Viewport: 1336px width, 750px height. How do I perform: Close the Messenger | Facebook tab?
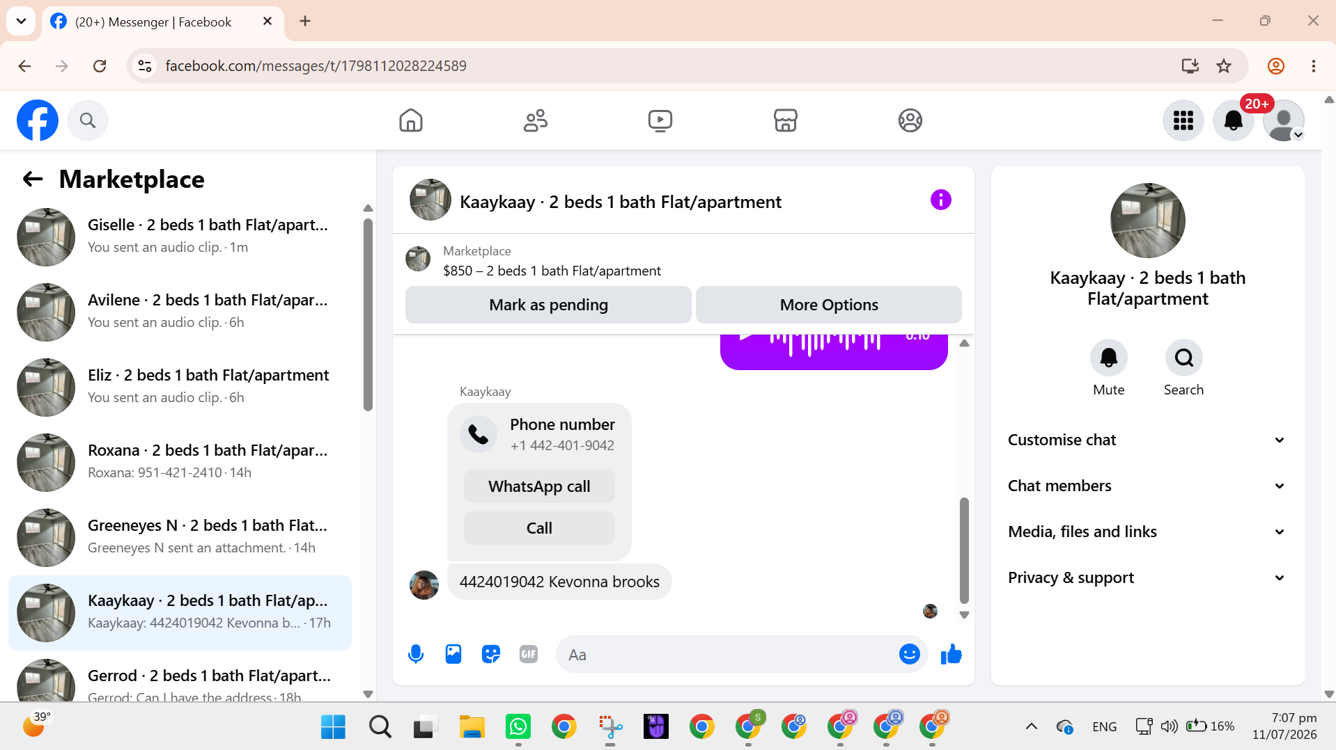tap(267, 22)
